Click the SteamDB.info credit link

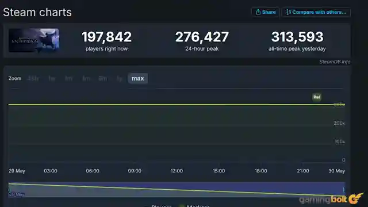(335, 62)
